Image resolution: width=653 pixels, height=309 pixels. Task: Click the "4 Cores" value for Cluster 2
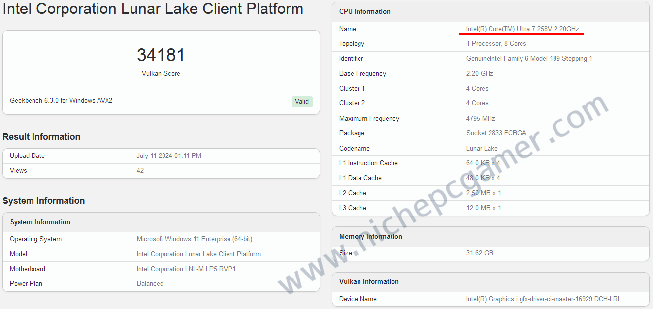(477, 103)
